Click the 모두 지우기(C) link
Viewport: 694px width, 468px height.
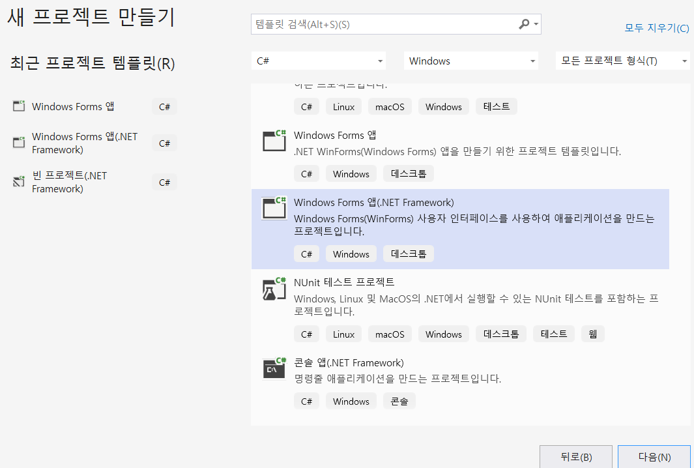point(656,28)
